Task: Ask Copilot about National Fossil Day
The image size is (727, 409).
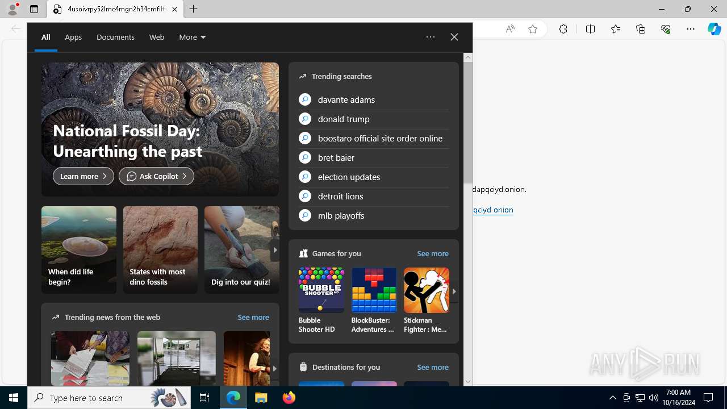Action: pos(156,176)
